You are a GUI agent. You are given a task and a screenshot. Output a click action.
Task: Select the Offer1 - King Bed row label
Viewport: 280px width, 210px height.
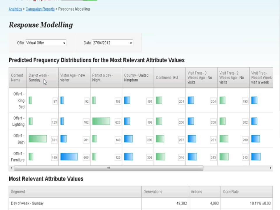pyautogui.click(x=18, y=100)
